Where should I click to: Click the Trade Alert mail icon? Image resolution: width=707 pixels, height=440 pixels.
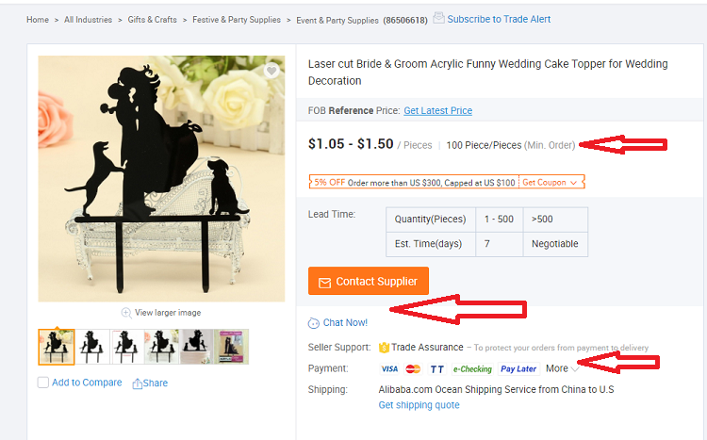[438, 19]
